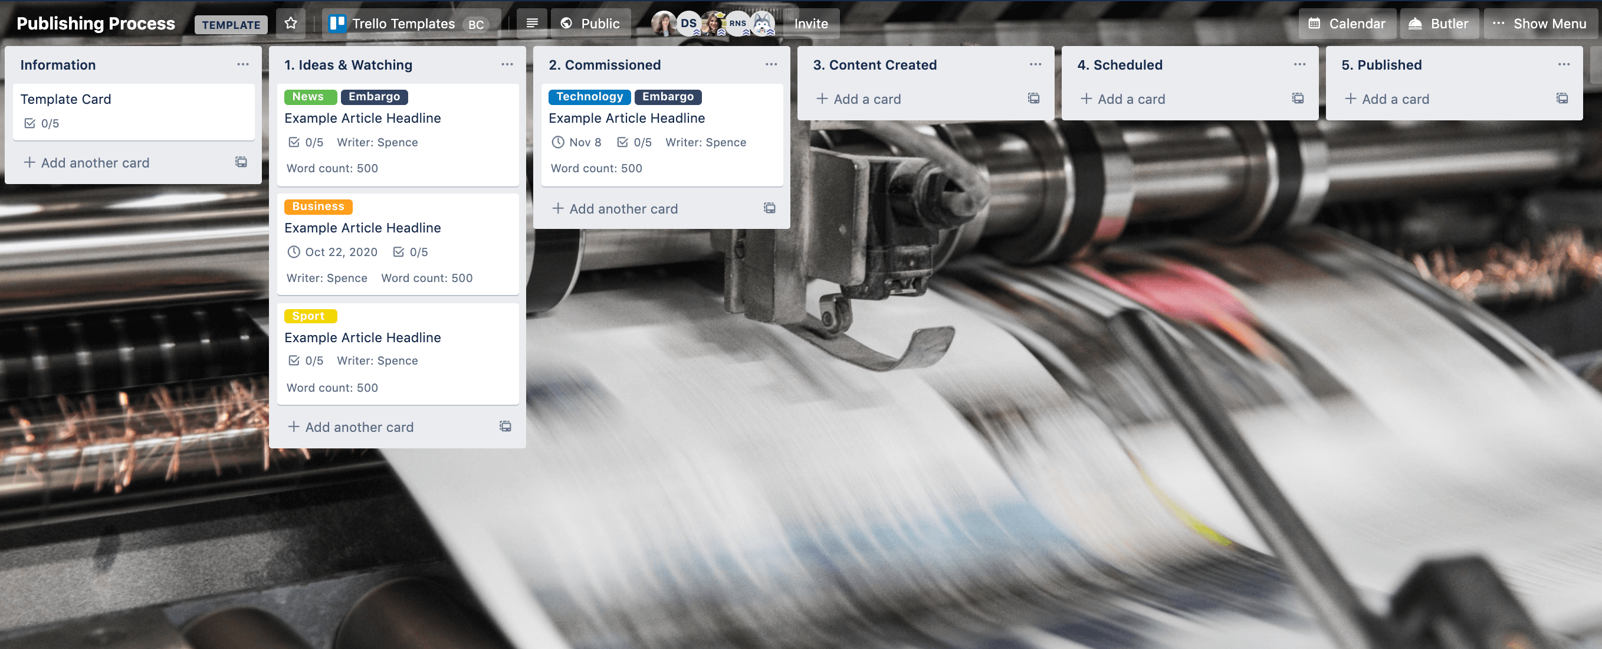Open the first member's photo avatar
The width and height of the screenshot is (1602, 649).
coord(664,24)
